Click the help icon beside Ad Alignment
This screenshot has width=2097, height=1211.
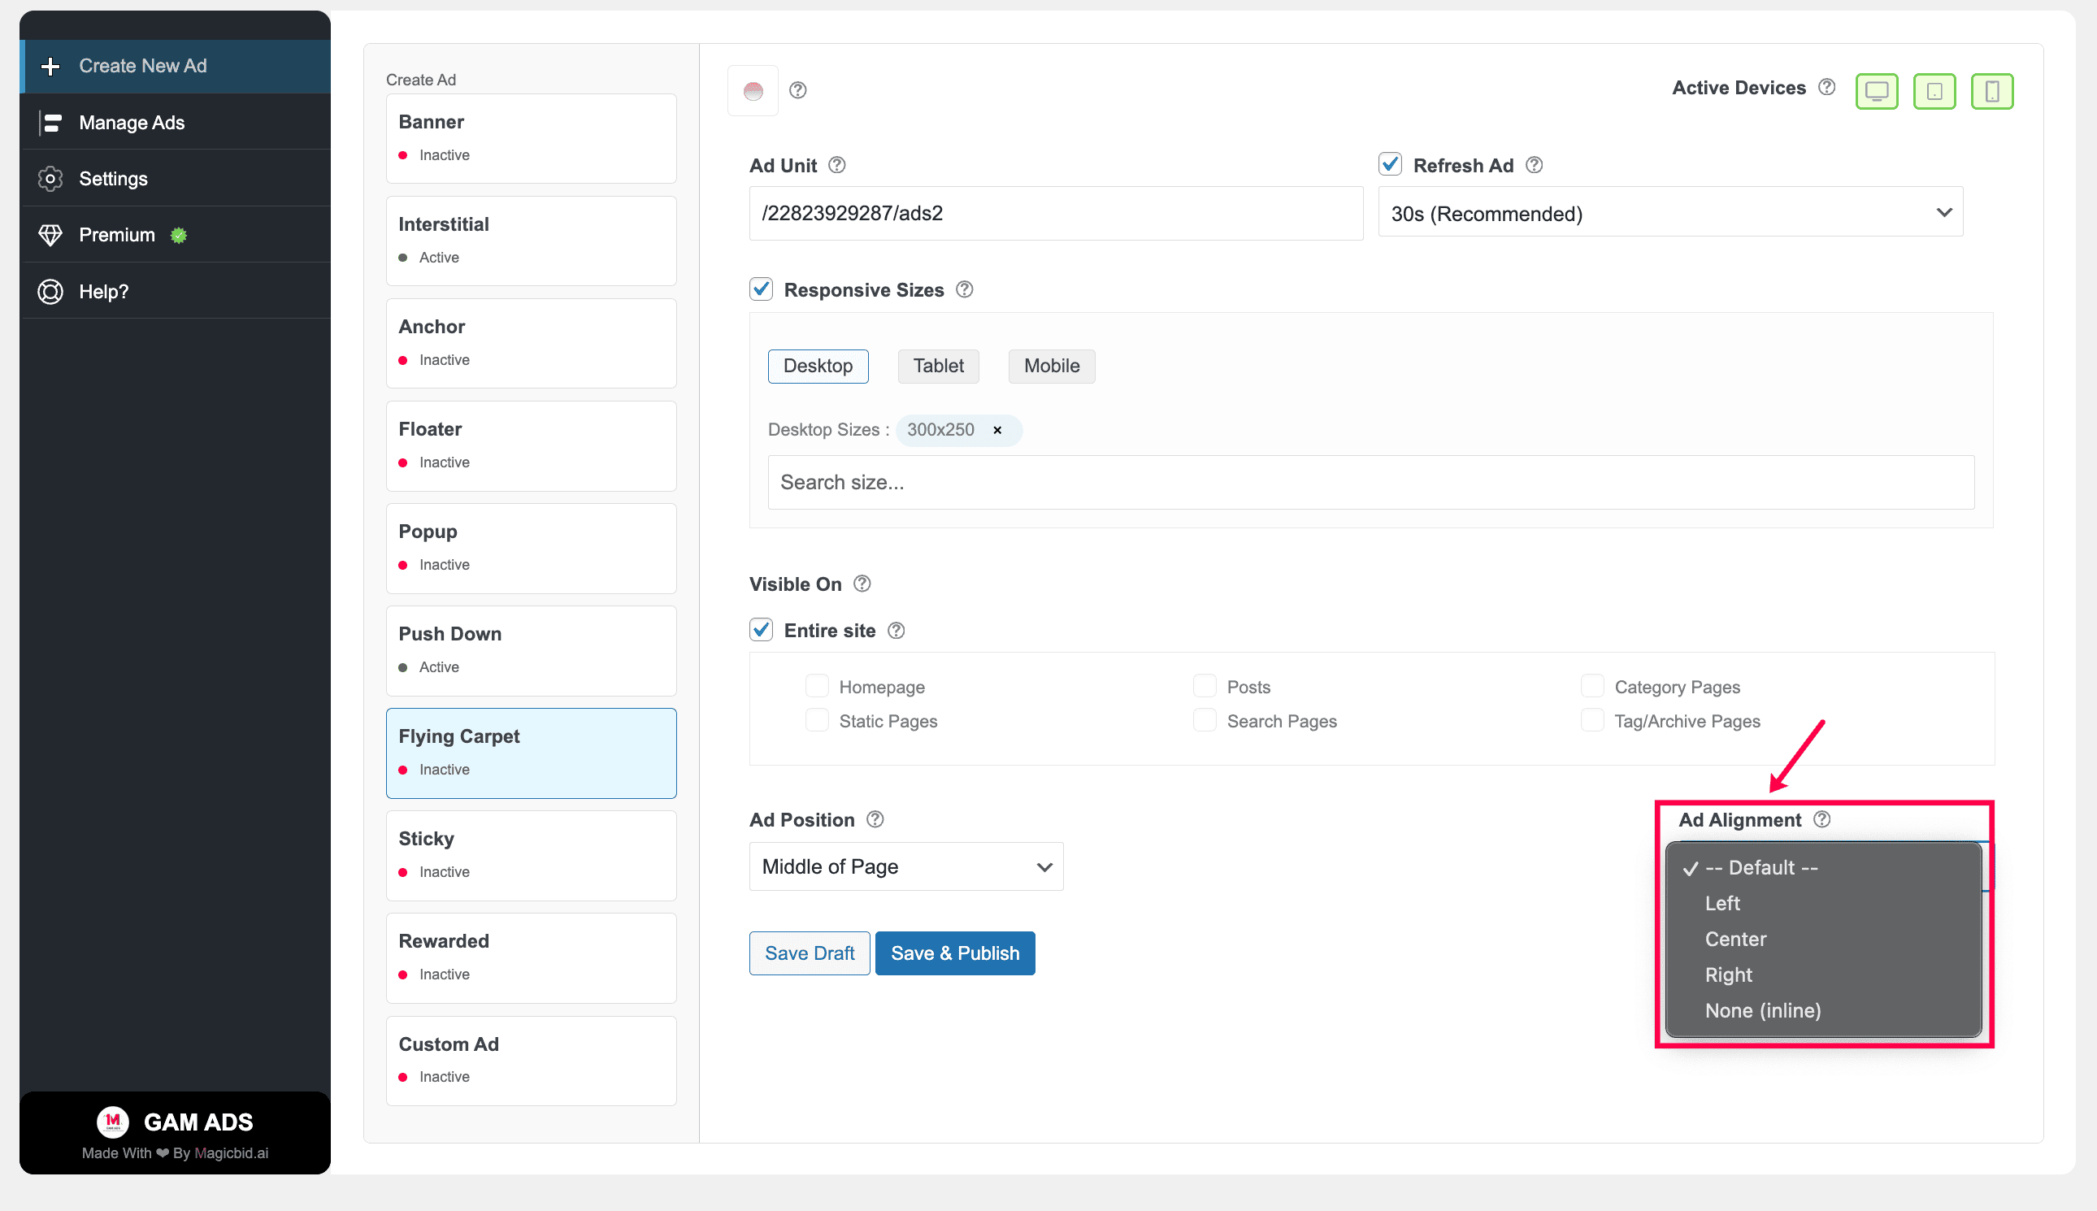[x=1821, y=819]
